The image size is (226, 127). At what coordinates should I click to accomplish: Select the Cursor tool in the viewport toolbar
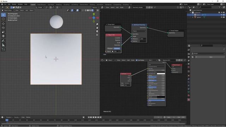click(3, 19)
